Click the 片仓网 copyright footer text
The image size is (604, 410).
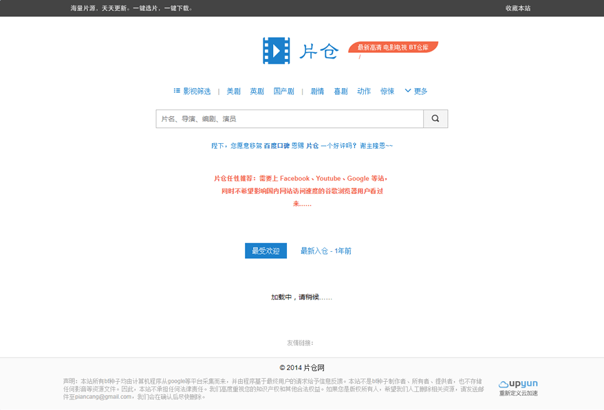coord(302,368)
